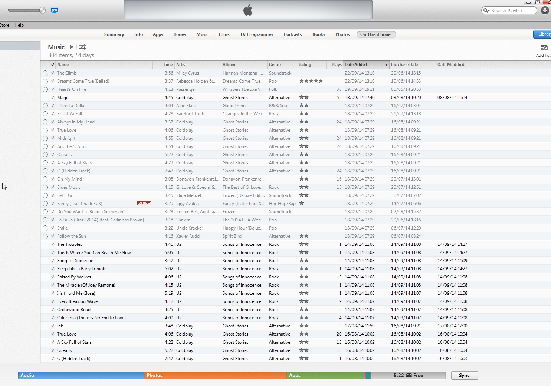This screenshot has height=386, width=551.
Task: Click the pending sync circle beside Let It Go
Action: click(x=45, y=195)
